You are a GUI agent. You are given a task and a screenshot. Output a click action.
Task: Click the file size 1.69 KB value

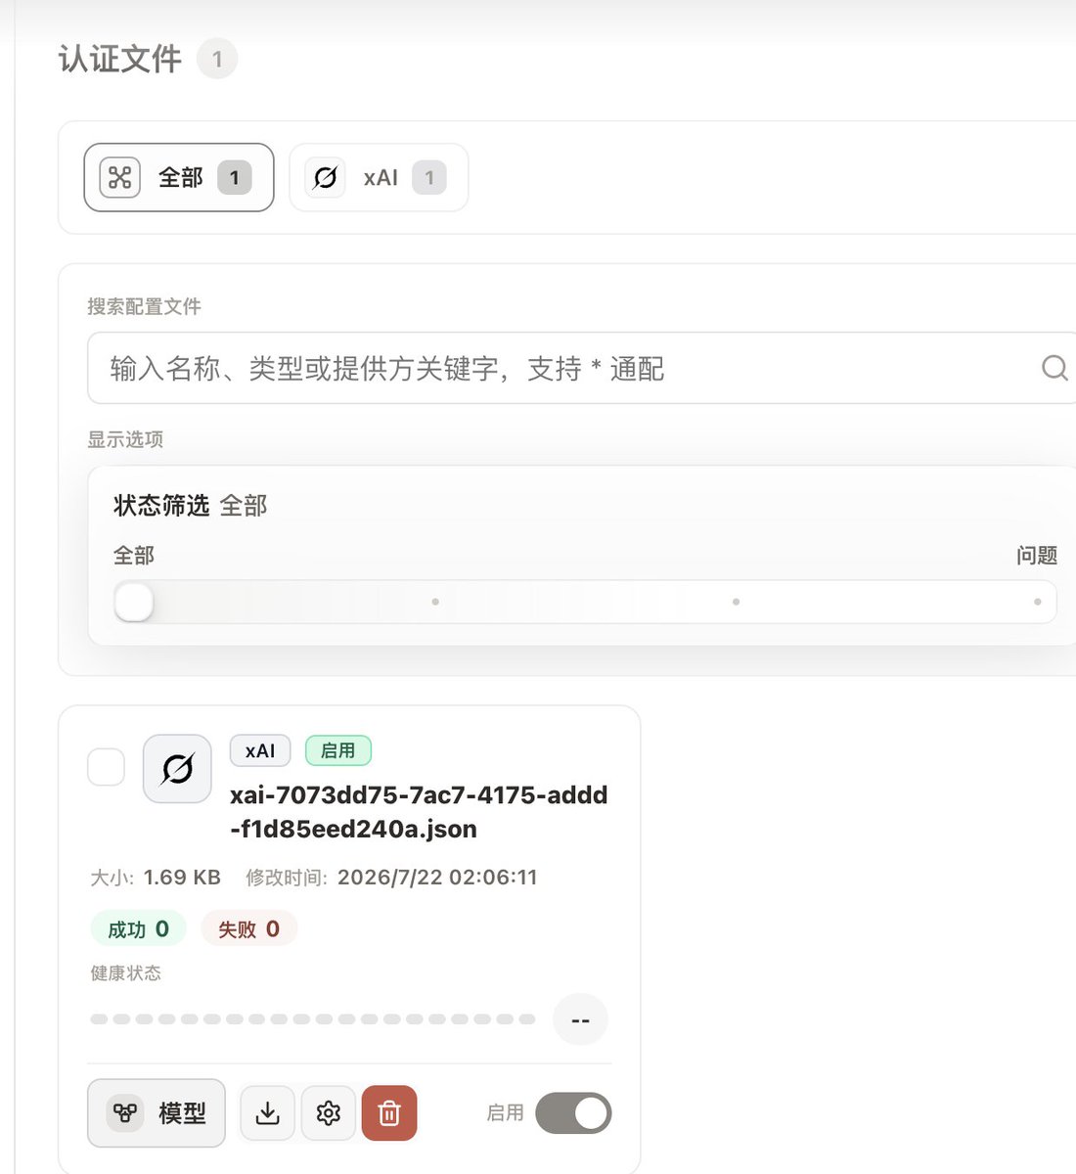182,877
